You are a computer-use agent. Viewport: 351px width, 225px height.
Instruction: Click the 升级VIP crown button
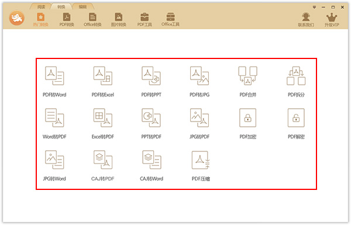(x=332, y=20)
